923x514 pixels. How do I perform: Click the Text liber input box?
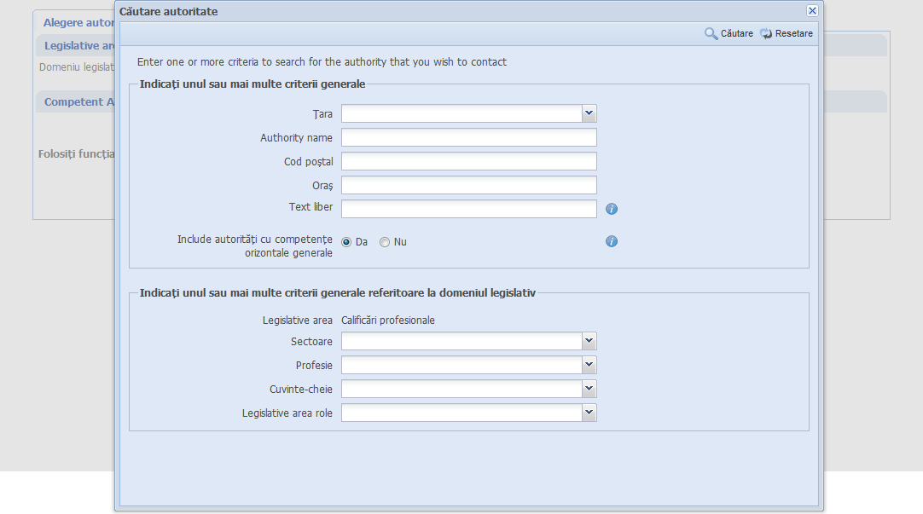click(468, 210)
